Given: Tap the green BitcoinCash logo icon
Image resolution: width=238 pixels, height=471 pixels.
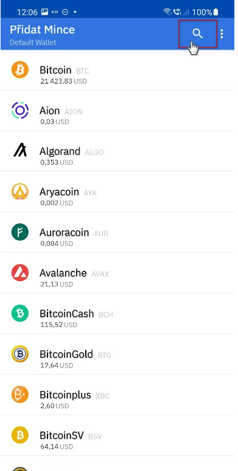Looking at the screenshot, I should (20, 314).
